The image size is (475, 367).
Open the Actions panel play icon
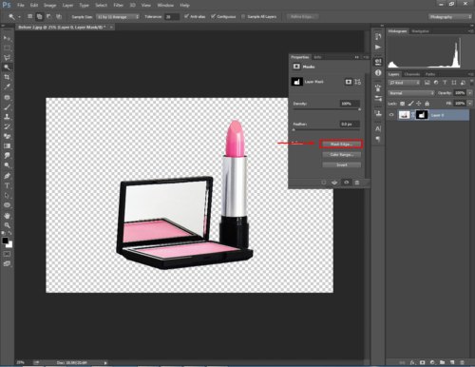(378, 48)
